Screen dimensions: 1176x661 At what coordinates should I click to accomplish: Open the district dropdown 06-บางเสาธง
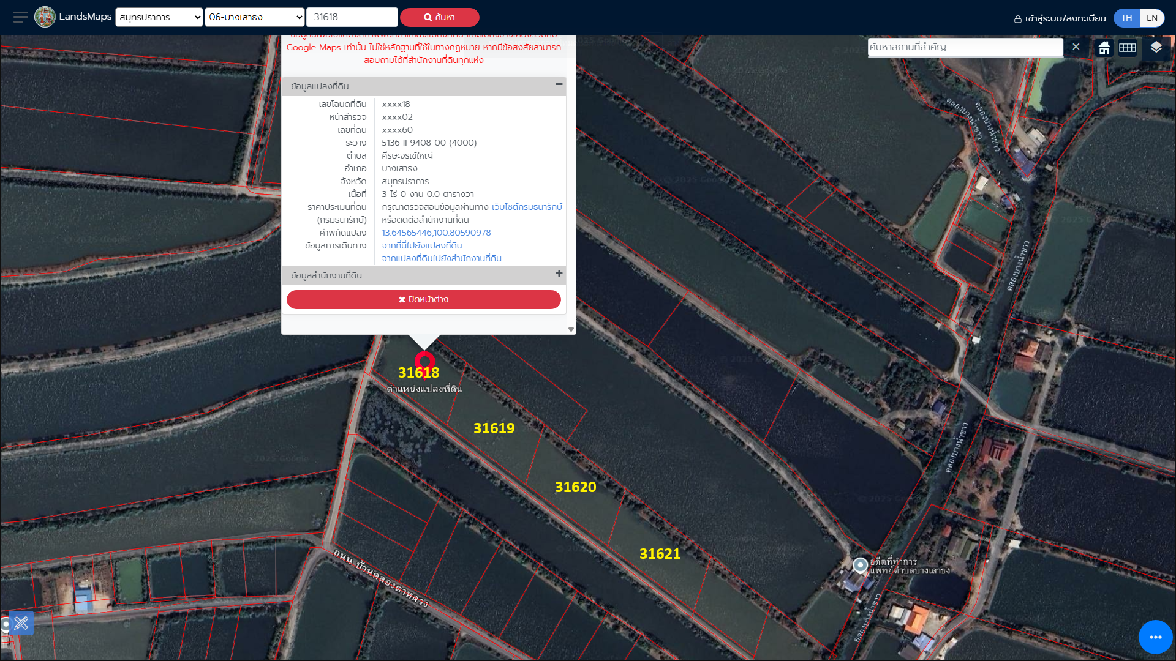[255, 17]
